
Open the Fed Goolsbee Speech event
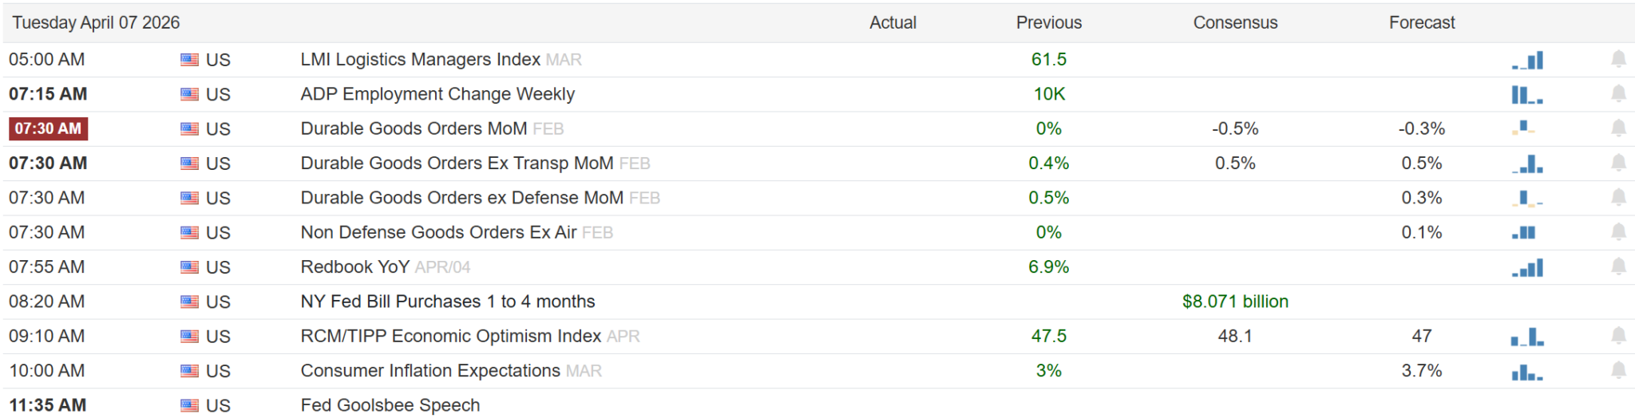(x=390, y=405)
